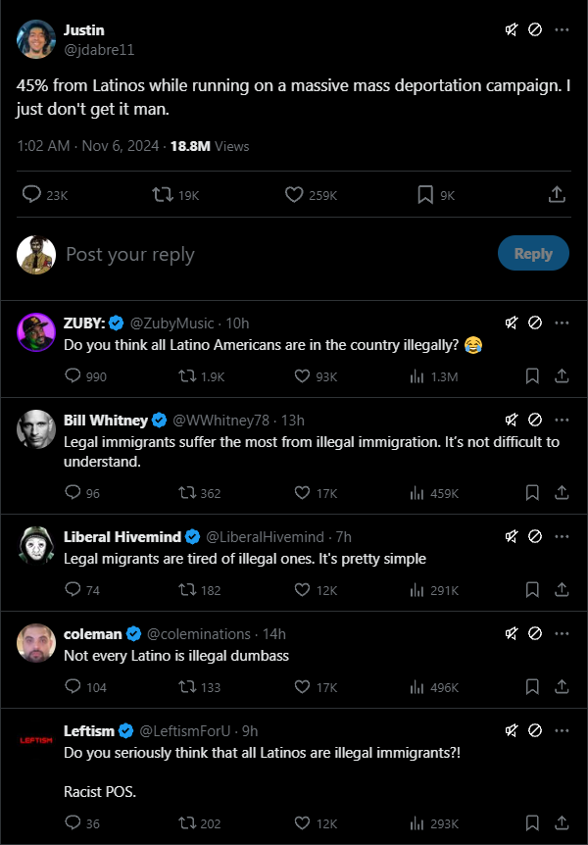
Task: Expand the three-dot menu on ZUBY's reply
Action: (x=562, y=323)
